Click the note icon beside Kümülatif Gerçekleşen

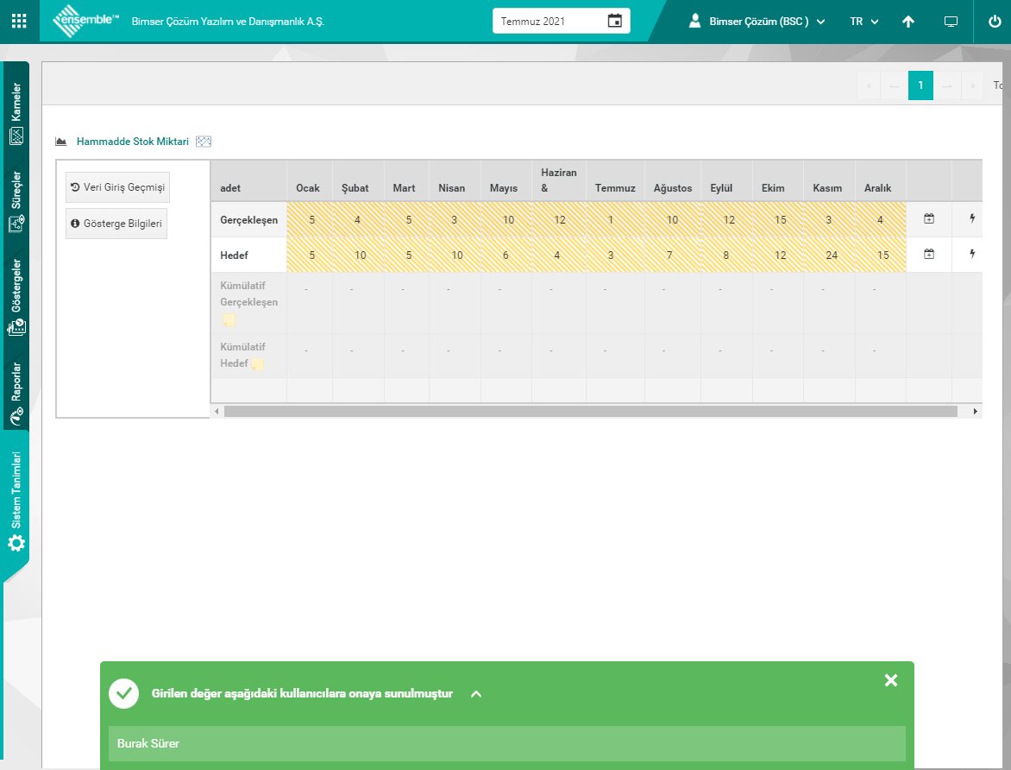coord(229,320)
